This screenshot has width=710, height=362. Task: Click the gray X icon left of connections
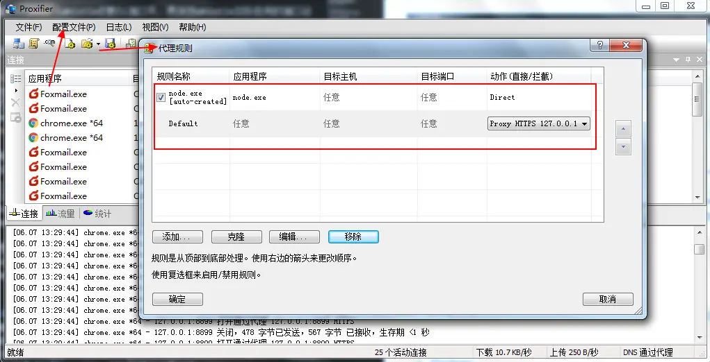point(15,103)
